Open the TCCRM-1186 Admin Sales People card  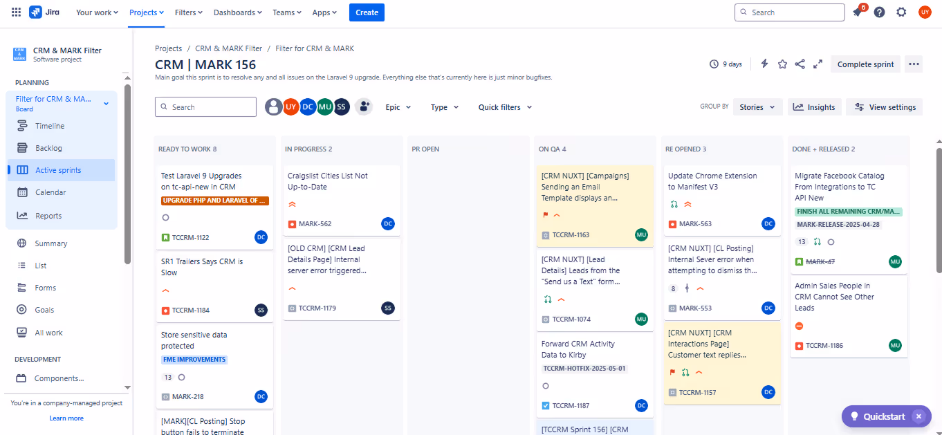point(849,316)
